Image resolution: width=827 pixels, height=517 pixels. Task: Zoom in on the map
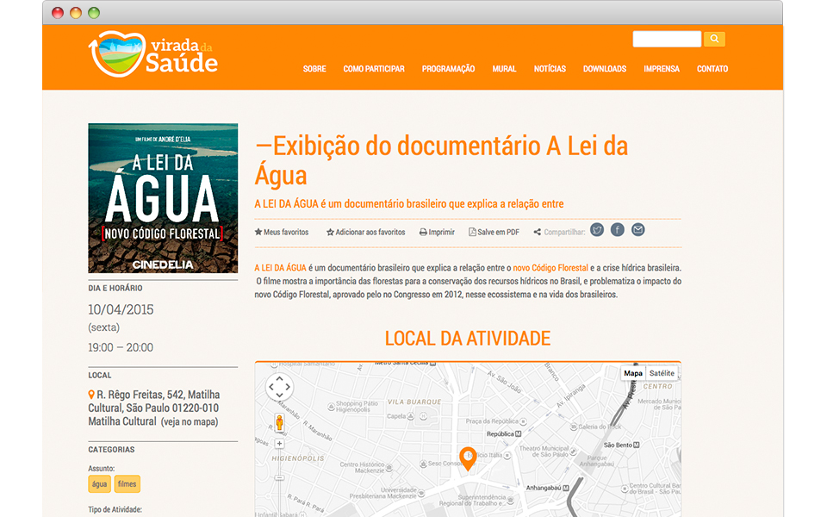[279, 444]
